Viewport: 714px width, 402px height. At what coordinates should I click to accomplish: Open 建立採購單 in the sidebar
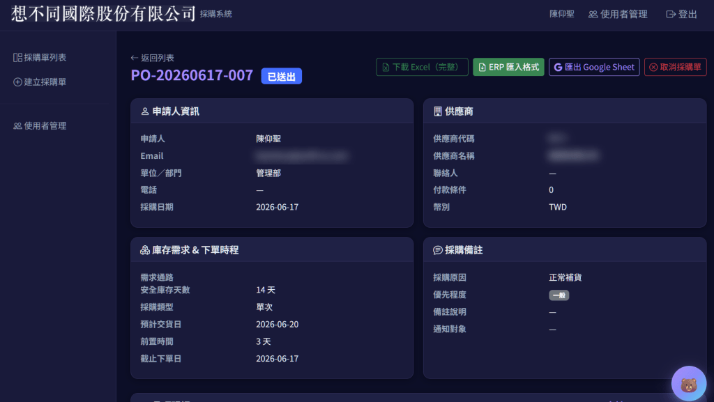tap(40, 82)
